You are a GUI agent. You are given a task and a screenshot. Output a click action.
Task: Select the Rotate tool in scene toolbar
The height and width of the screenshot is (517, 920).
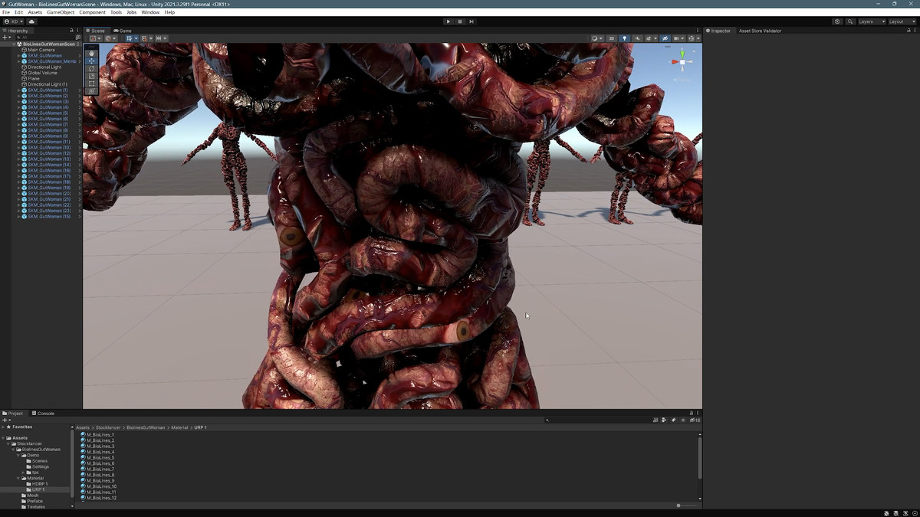pos(92,68)
